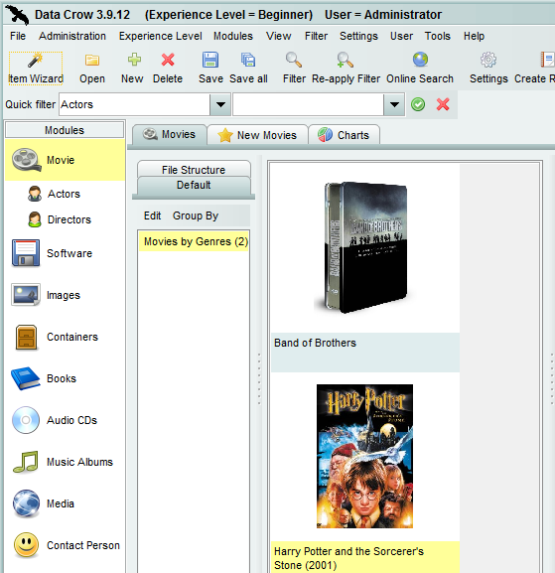555x573 pixels.
Task: Open the Experience Level menu
Action: pos(161,36)
